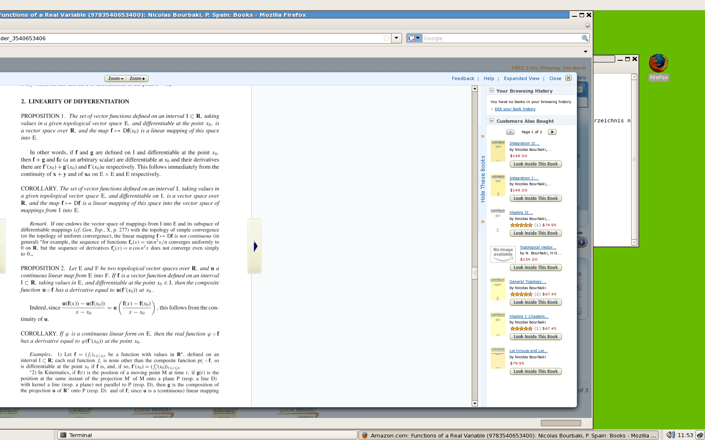
Task: Open the Edit your book history link
Action: pyautogui.click(x=514, y=109)
